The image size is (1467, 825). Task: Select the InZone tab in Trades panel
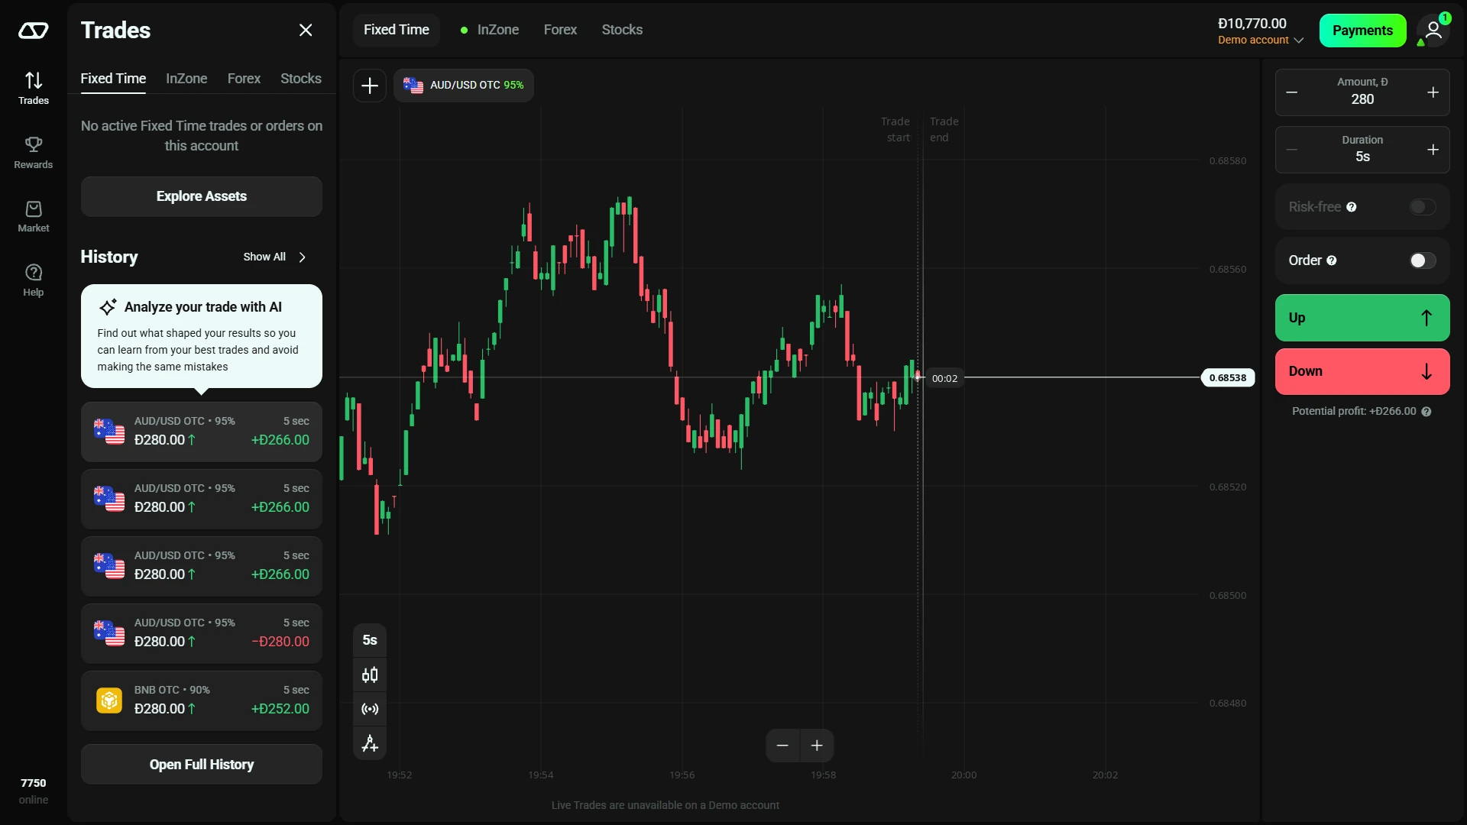point(186,79)
